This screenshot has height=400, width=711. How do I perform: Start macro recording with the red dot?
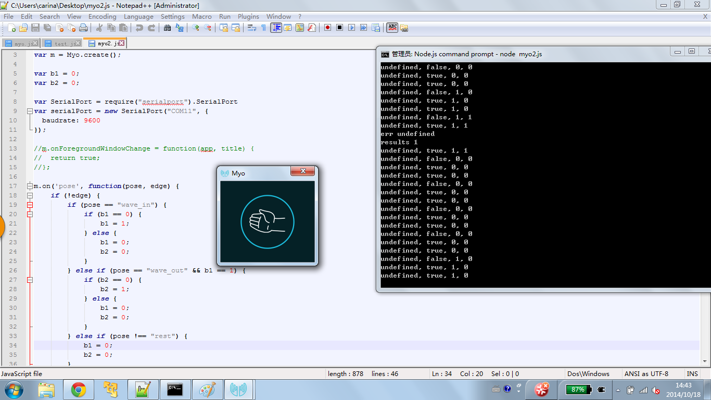point(327,28)
